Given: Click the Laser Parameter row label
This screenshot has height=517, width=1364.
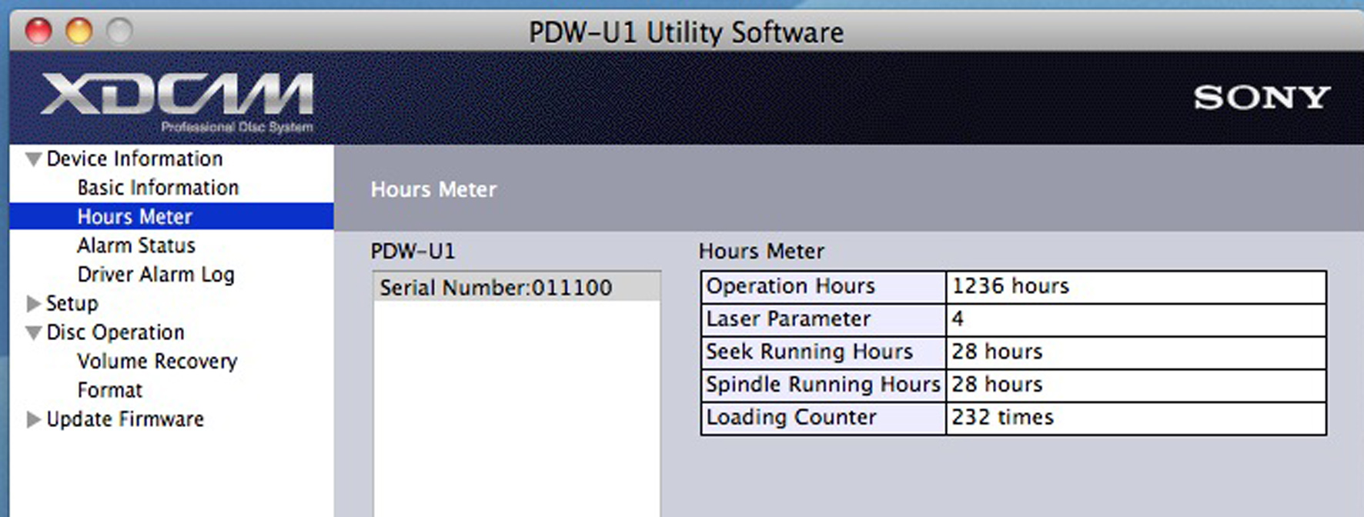Looking at the screenshot, I should click(x=824, y=319).
